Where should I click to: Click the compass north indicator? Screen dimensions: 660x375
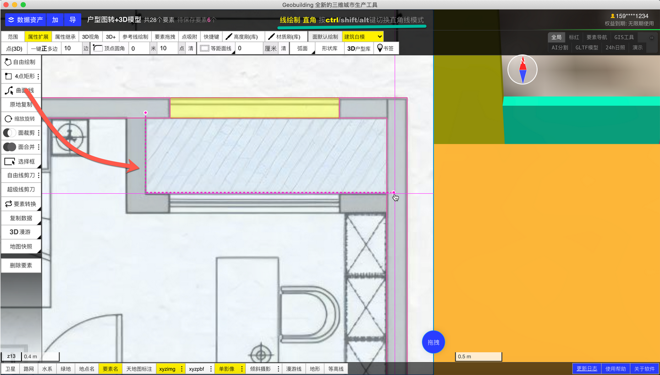(522, 70)
